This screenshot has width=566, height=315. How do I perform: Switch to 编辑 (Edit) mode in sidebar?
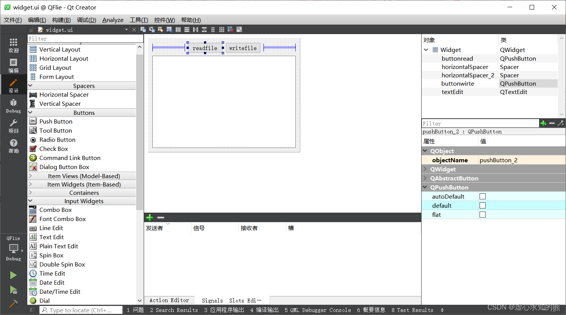pos(13,66)
